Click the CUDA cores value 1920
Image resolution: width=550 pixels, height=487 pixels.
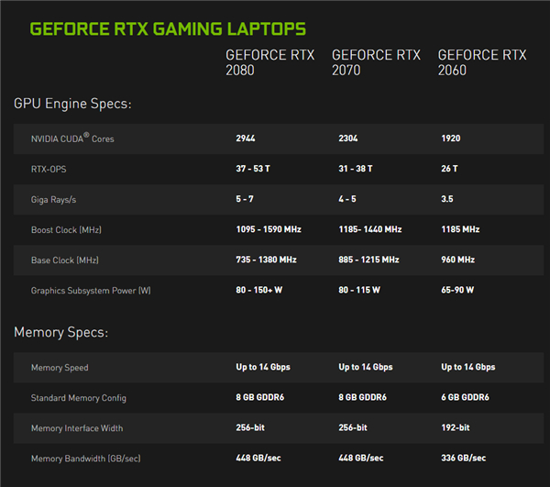451,138
